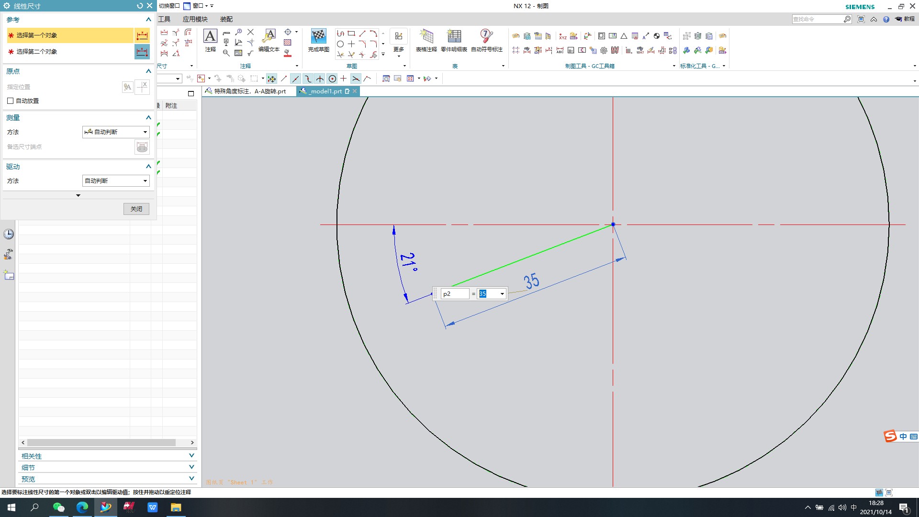Screen dimensions: 919x517
Task: Click the 教程 tutorial button
Action: pyautogui.click(x=905, y=19)
